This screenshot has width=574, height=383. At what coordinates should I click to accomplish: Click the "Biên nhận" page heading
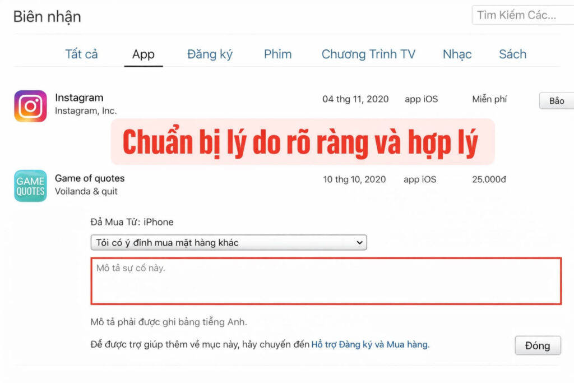[x=48, y=17]
